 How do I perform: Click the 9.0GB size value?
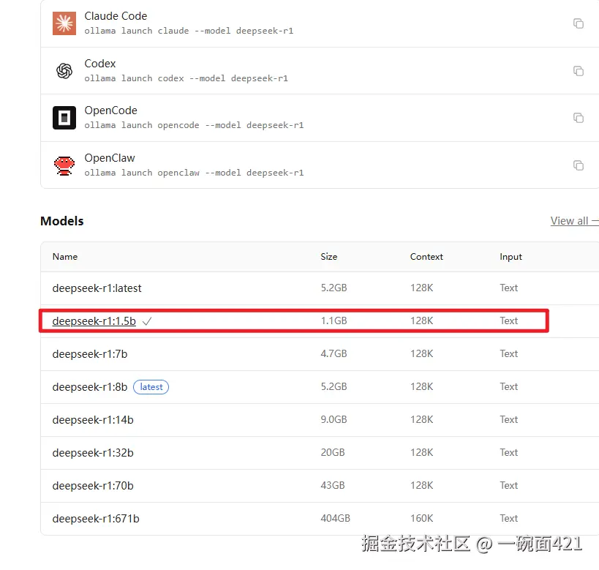pos(334,419)
